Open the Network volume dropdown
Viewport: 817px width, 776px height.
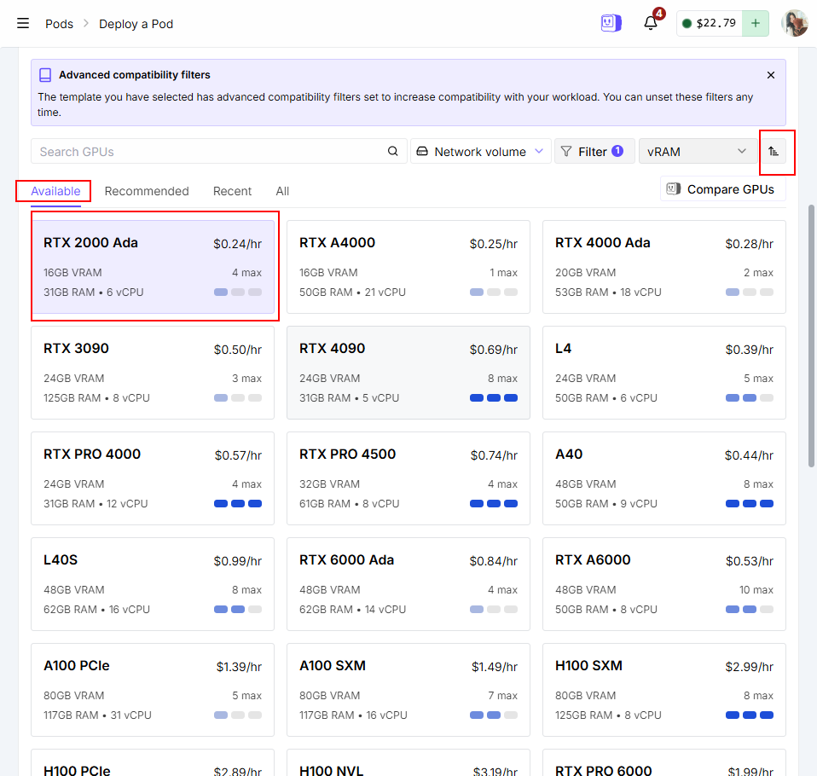pyautogui.click(x=480, y=152)
